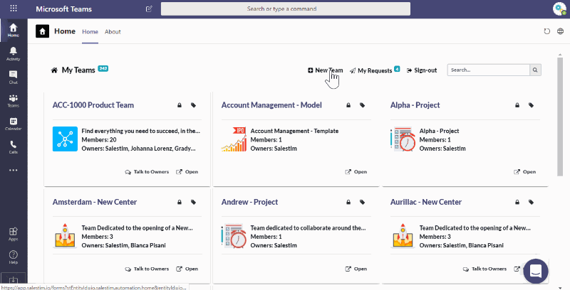Talk to Owners of Amsterdam - New Center

click(147, 269)
